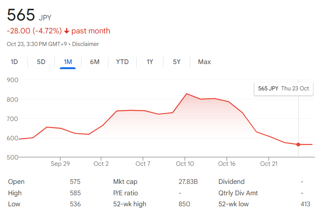Viewport: 323px width, 222px height.
Task: Click the Oct 16 axis label
Action: (x=226, y=164)
